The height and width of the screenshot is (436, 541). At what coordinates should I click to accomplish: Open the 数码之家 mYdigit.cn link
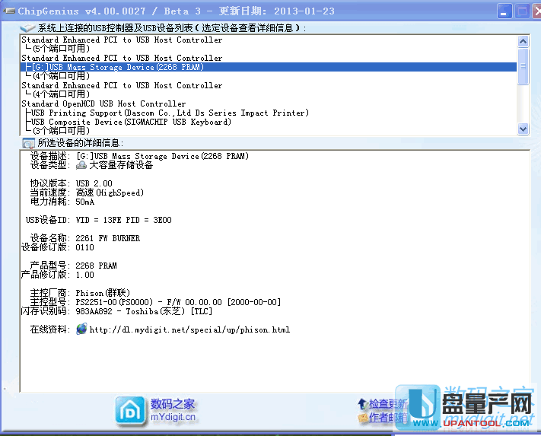(173, 410)
